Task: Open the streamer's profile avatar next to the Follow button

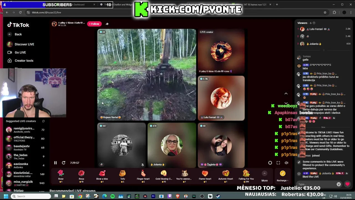Action: tap(54, 24)
